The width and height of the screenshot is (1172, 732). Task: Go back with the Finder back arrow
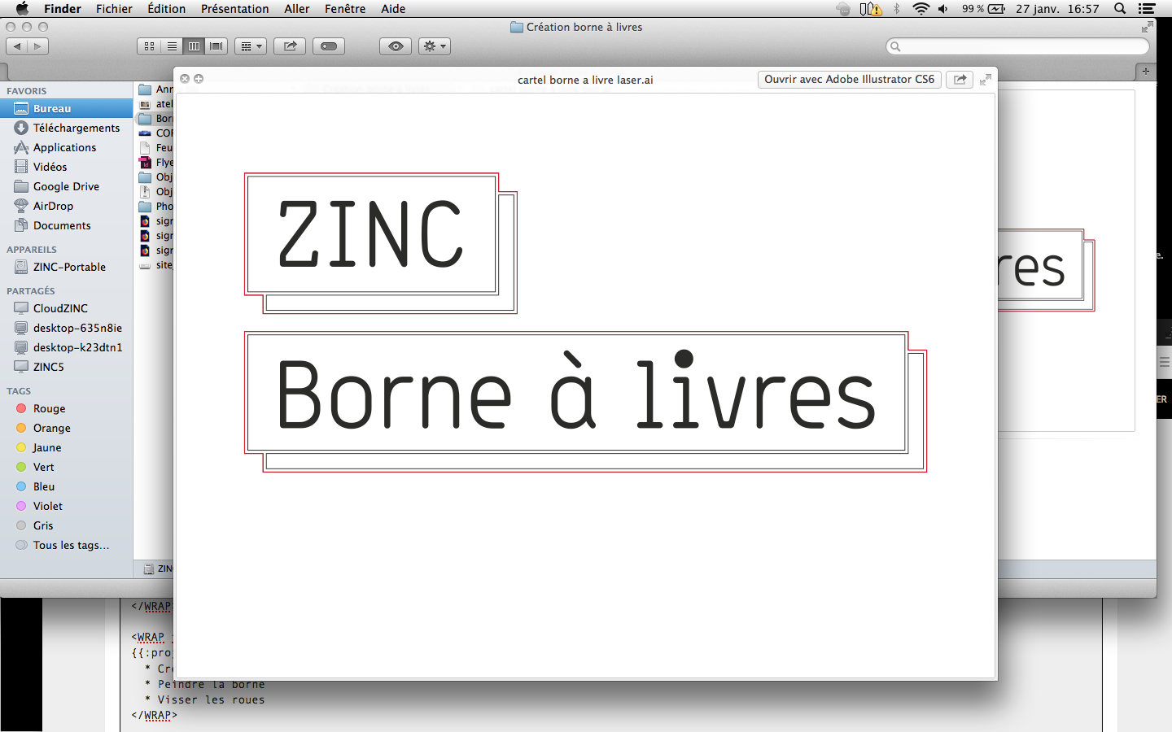click(x=17, y=46)
